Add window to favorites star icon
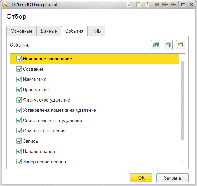The image size is (197, 186). (x=129, y=5)
